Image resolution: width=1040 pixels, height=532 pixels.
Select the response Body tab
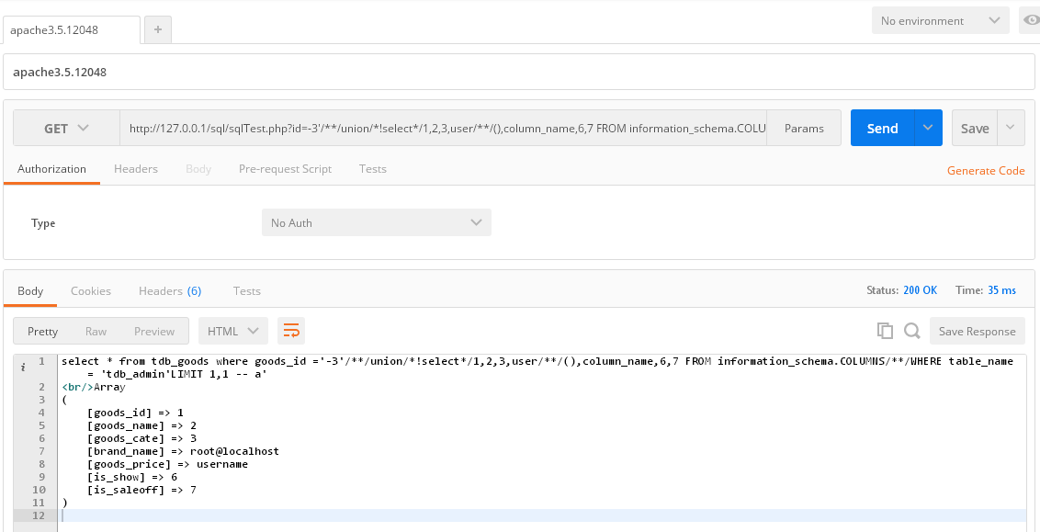pyautogui.click(x=30, y=291)
